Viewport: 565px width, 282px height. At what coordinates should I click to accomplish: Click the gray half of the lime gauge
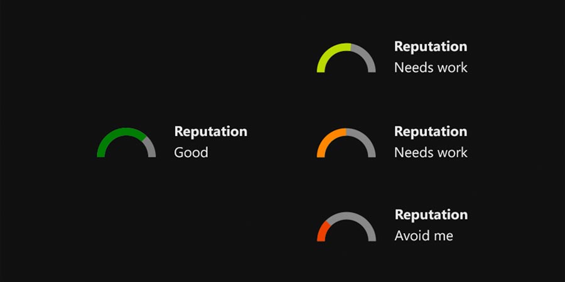coord(367,56)
